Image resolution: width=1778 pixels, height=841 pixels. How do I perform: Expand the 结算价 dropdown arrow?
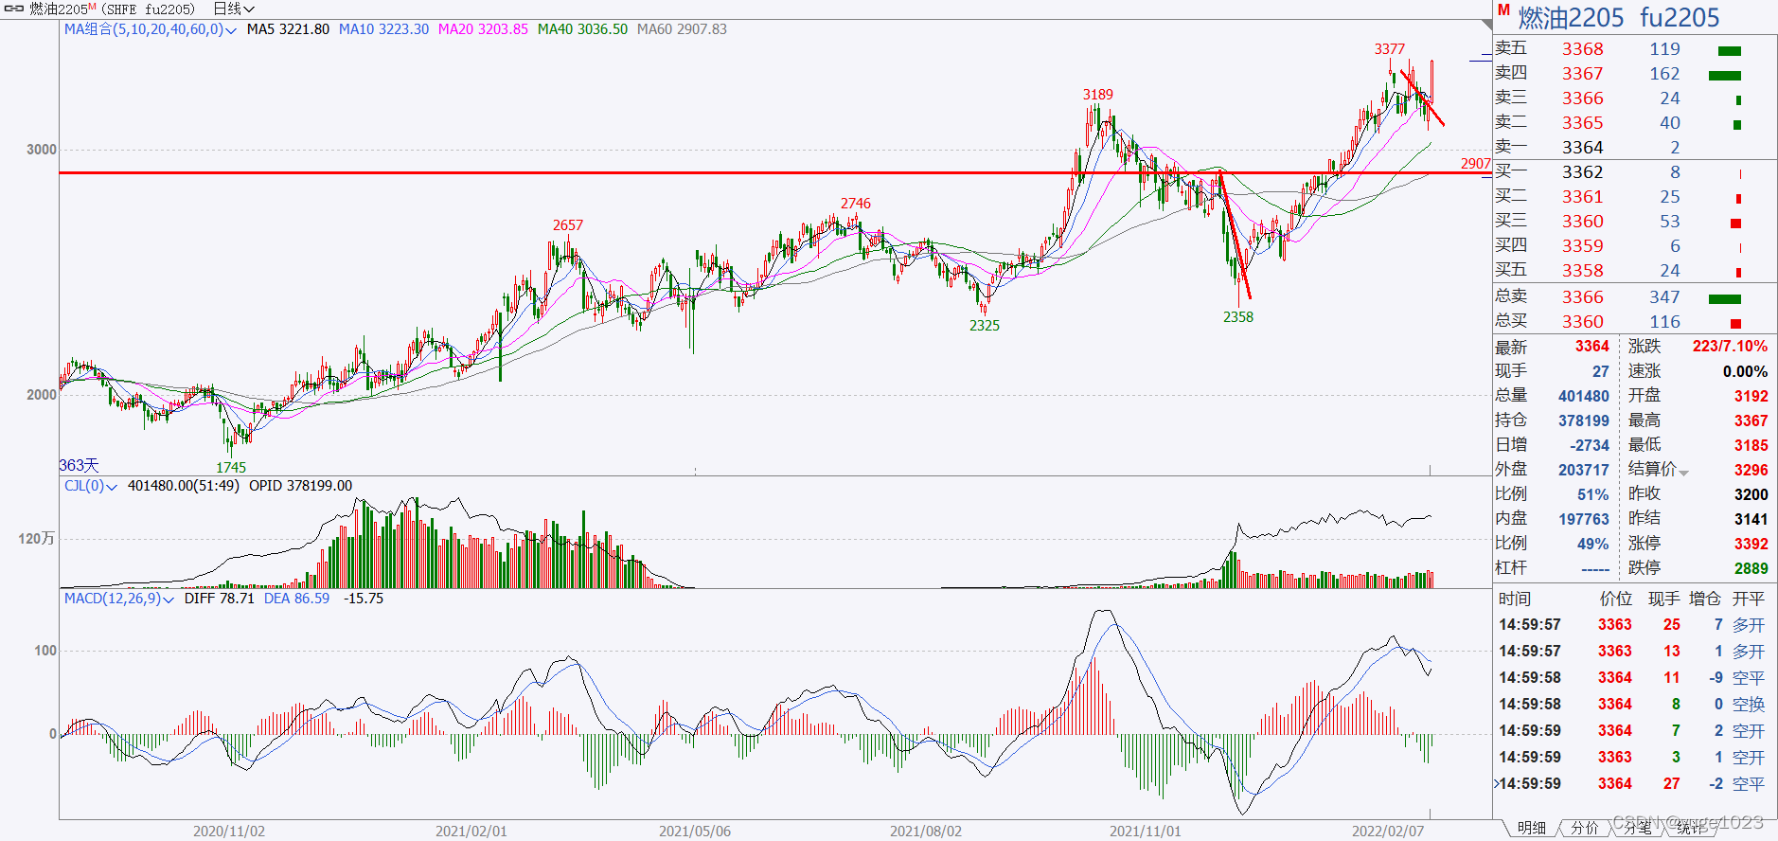(x=1683, y=472)
